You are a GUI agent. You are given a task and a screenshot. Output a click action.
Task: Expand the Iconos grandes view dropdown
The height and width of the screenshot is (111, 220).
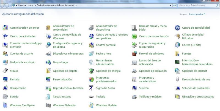pos(197,14)
